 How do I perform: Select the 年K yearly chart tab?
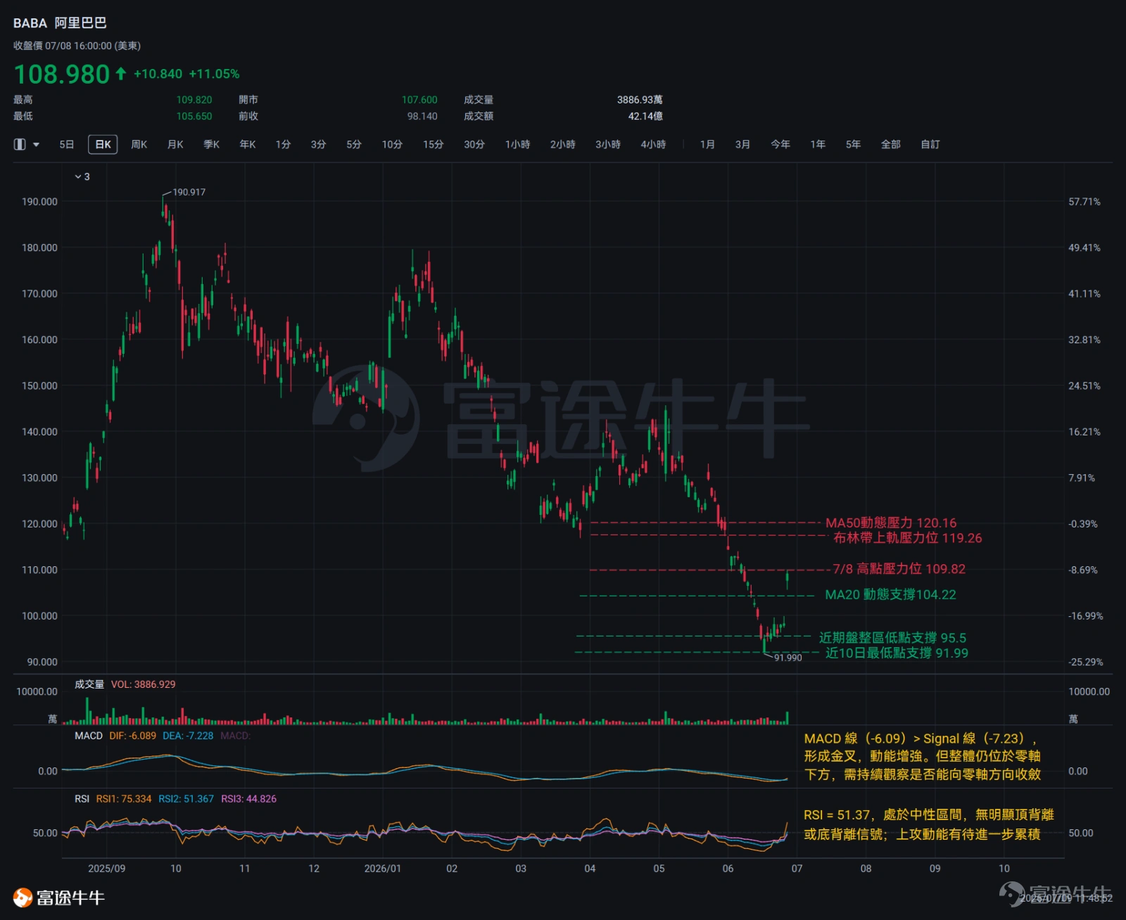pyautogui.click(x=248, y=144)
